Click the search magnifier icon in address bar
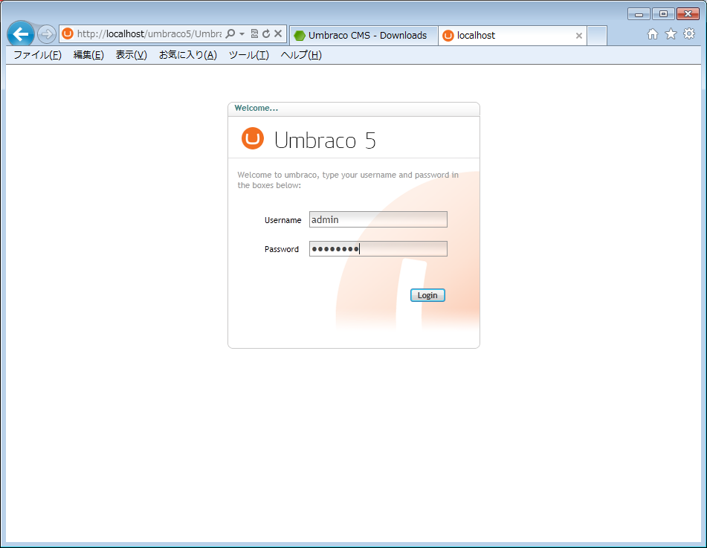The image size is (707, 548). click(230, 34)
